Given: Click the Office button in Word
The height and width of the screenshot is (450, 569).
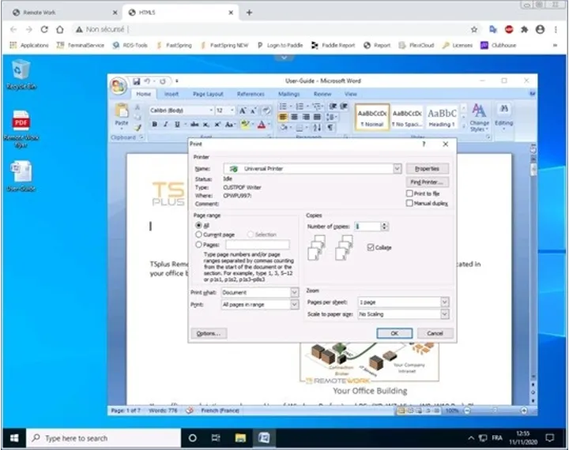Looking at the screenshot, I should click(118, 86).
